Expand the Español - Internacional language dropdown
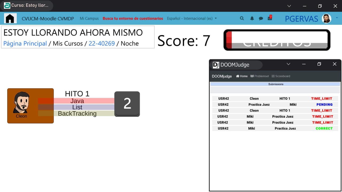The height and width of the screenshot is (192, 342). 192,18
